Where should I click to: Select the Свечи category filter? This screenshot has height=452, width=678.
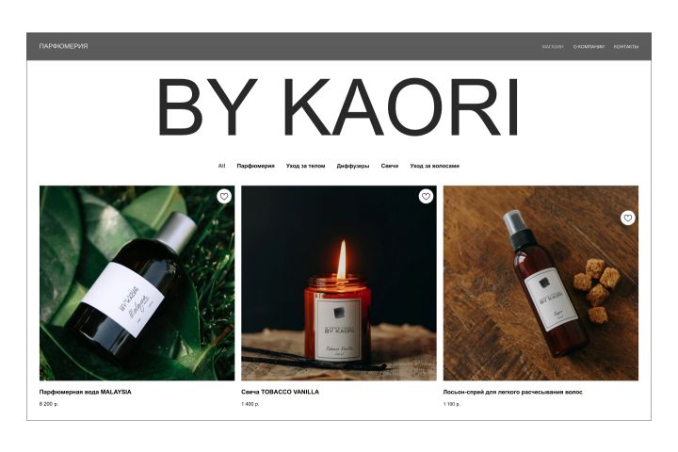click(390, 166)
